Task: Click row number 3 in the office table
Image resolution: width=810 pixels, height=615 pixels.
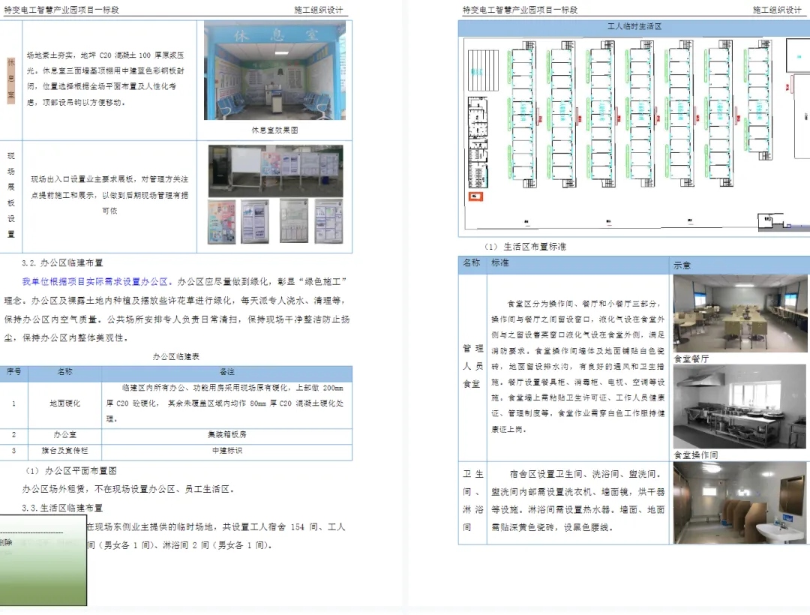Action: (14, 451)
